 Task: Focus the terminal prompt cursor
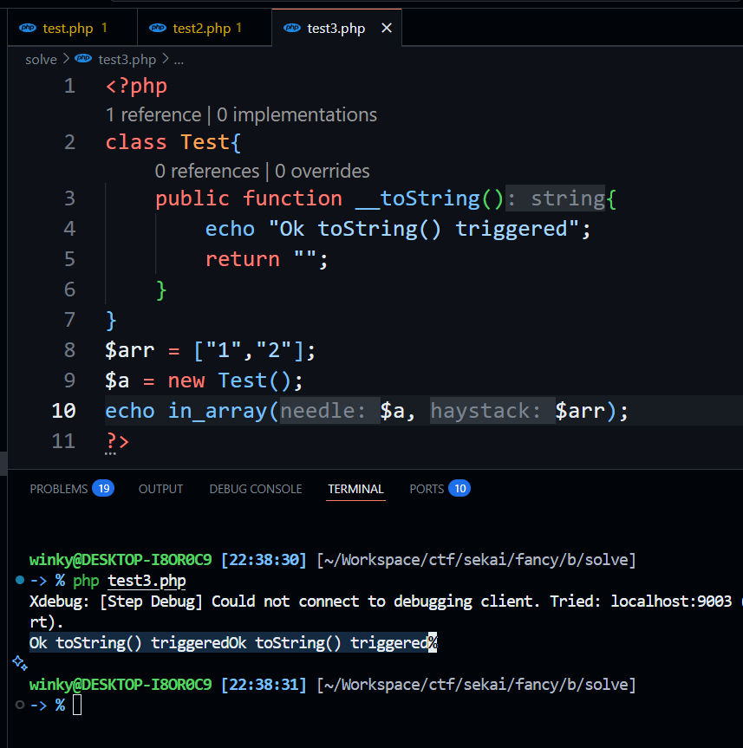[77, 705]
